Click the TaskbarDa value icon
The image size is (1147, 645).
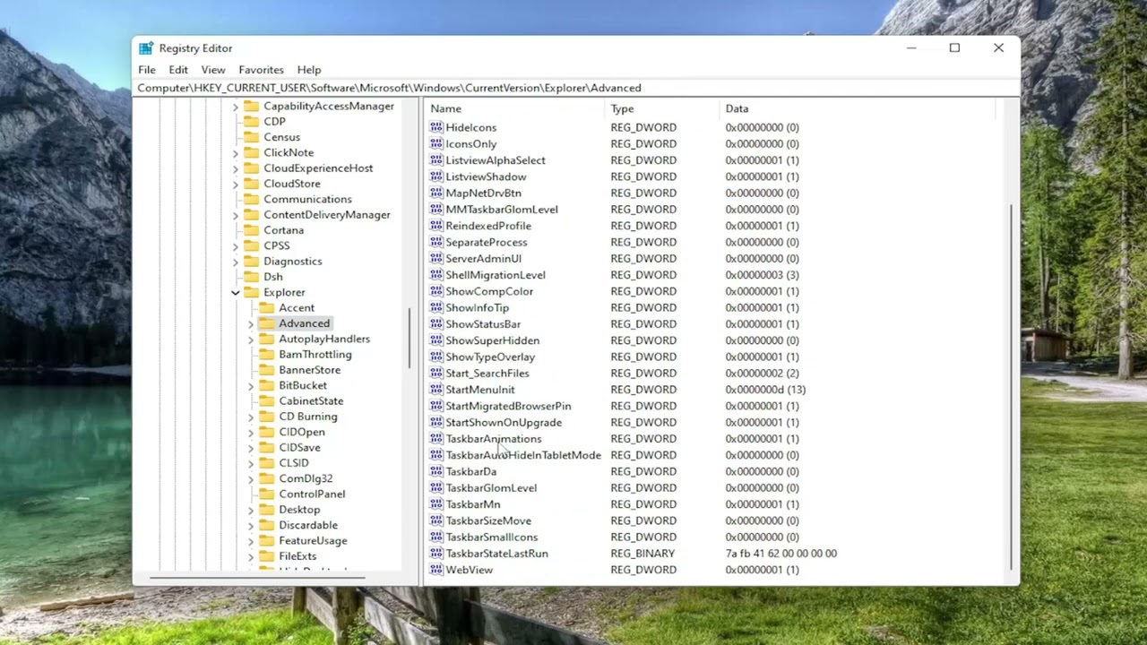click(436, 471)
